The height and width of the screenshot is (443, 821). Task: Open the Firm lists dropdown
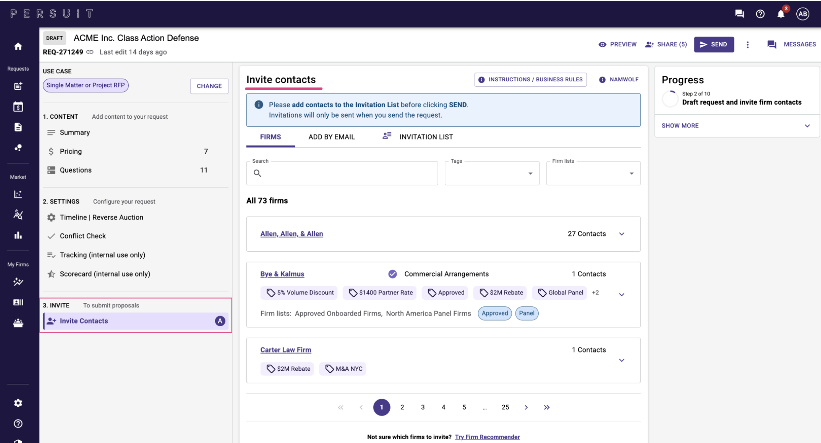coord(593,173)
